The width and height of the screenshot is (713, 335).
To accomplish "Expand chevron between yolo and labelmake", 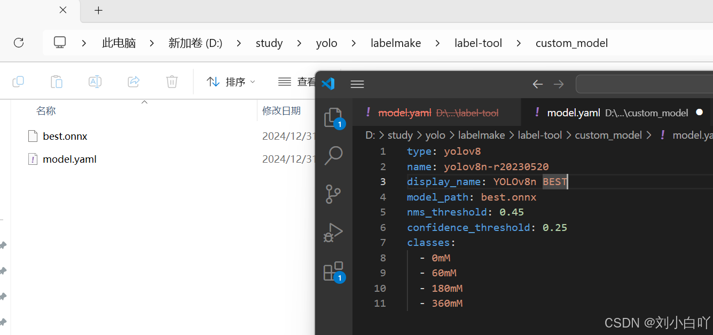I will click(x=354, y=43).
